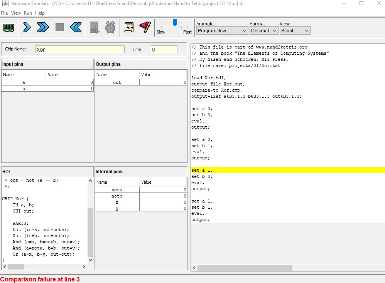The width and height of the screenshot is (385, 283).
Task: Reset the script with the rewind icon
Action: click(76, 27)
